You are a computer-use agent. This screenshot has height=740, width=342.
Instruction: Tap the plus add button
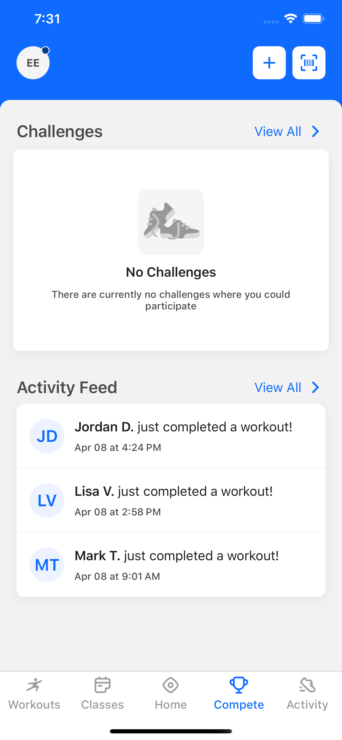click(269, 62)
